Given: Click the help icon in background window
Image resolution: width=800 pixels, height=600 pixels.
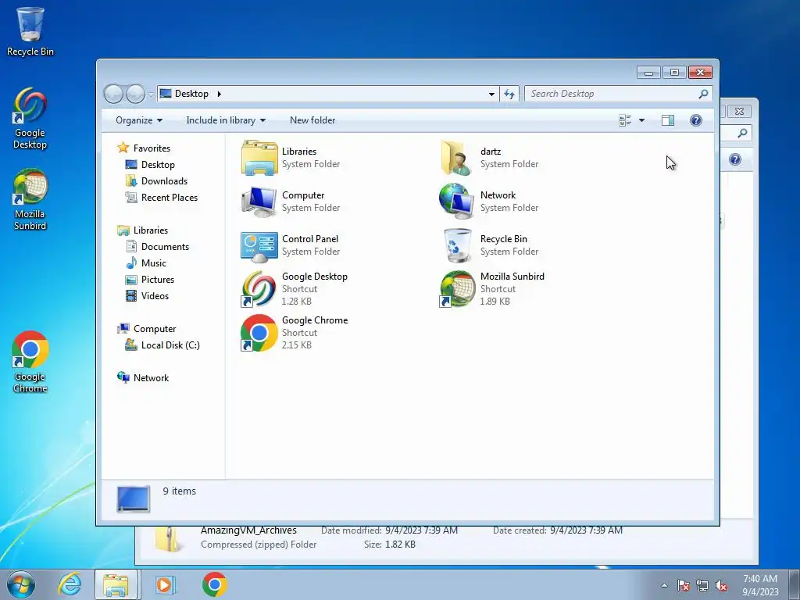Looking at the screenshot, I should click(x=735, y=159).
